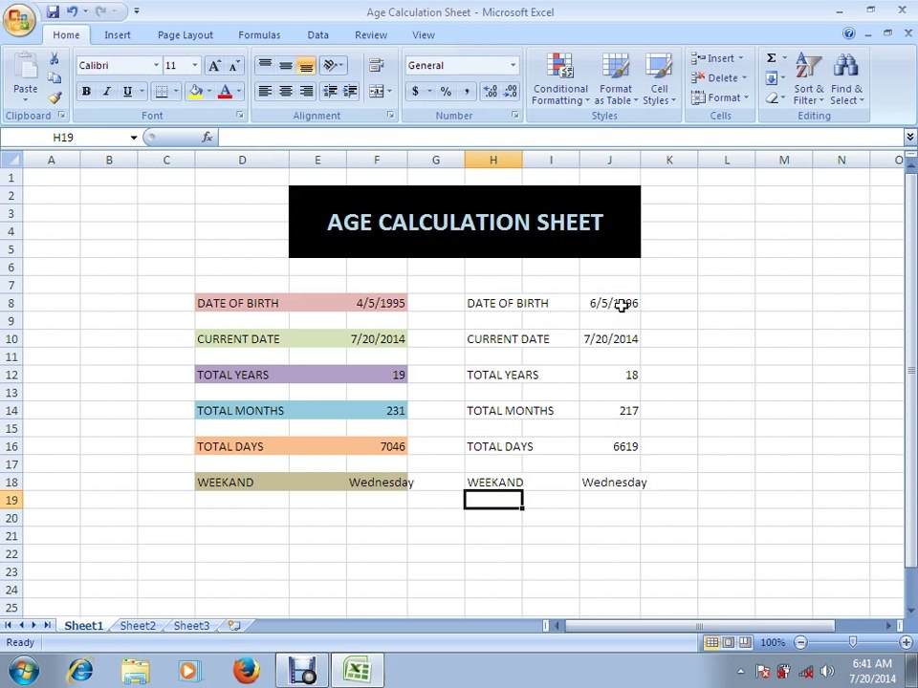
Task: Click the AutoSum sigma icon
Action: 772,58
